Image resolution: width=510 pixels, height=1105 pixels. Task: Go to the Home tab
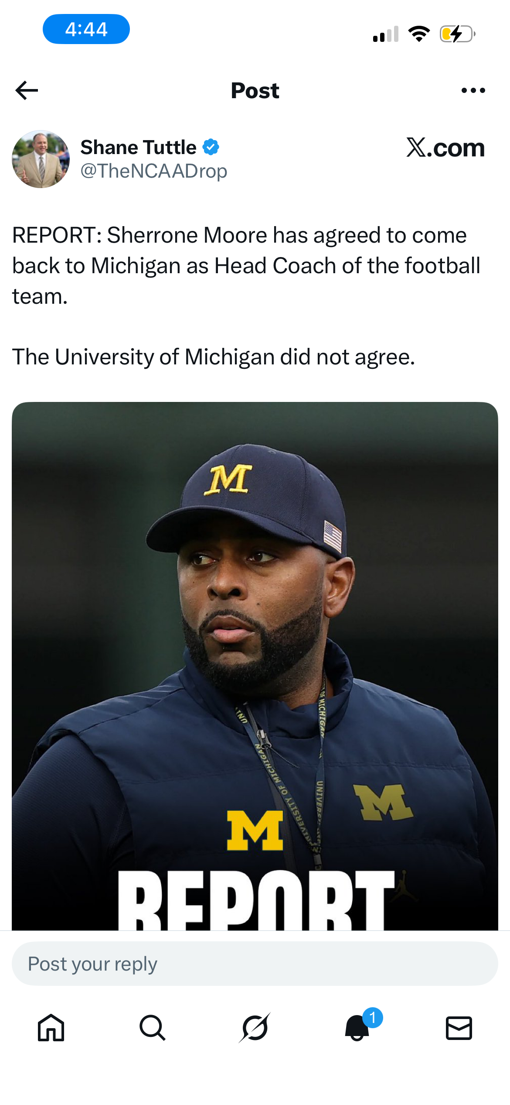51,1028
